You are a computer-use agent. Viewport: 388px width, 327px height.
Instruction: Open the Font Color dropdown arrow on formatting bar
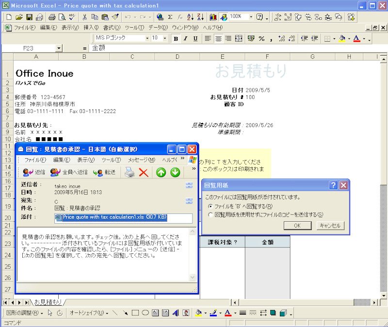364,39
